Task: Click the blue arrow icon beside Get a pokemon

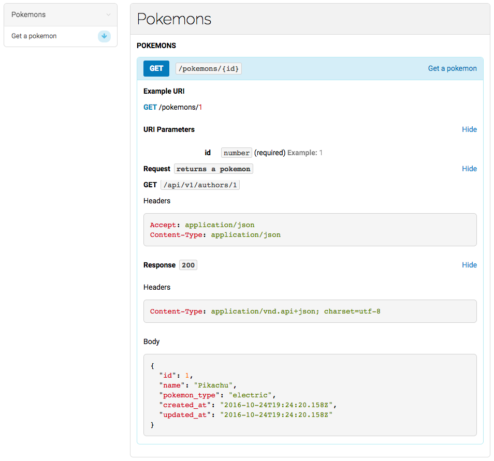Action: (x=104, y=36)
